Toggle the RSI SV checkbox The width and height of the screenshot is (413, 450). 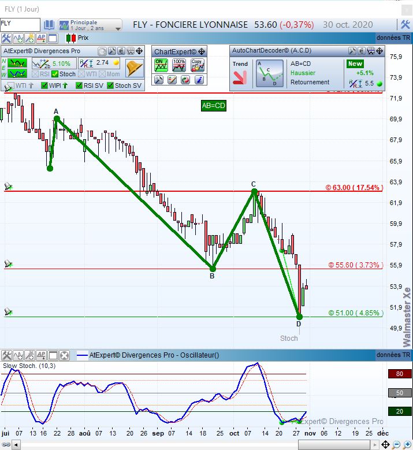point(79,85)
